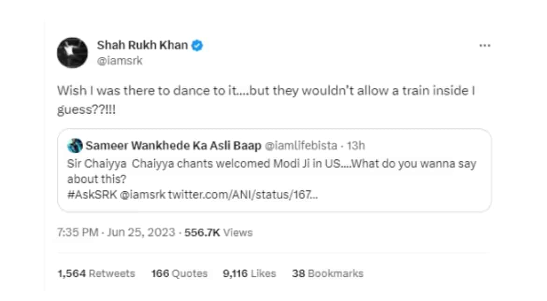Image resolution: width=547 pixels, height=301 pixels.
Task: Click the blue verified badge beside Shah Rukh Khan
Action: coord(197,45)
